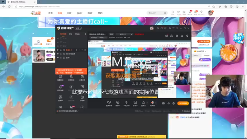The height and width of the screenshot is (139, 247).
Task: Open streamer avatar in companion title bar
Action: [x=152, y=28]
